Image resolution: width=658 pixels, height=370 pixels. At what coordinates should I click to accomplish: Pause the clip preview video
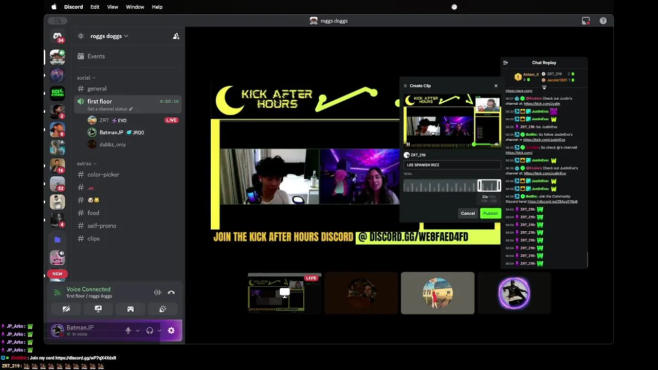pos(409,145)
